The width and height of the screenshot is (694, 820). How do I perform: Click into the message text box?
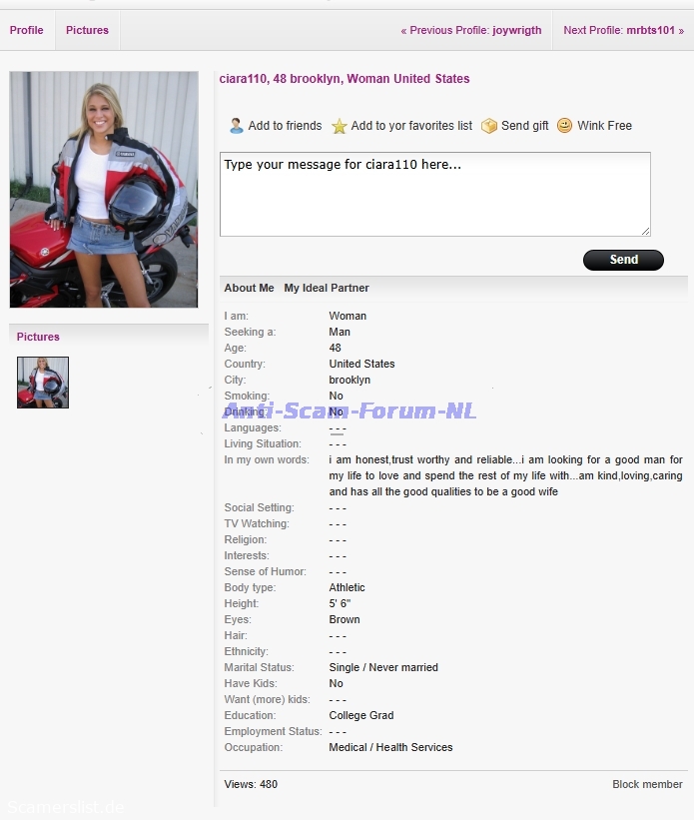pyautogui.click(x=435, y=195)
